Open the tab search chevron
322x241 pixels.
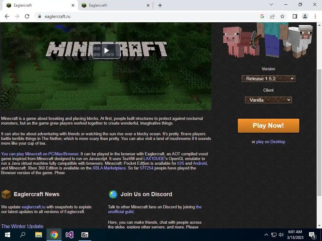click(x=271, y=4)
